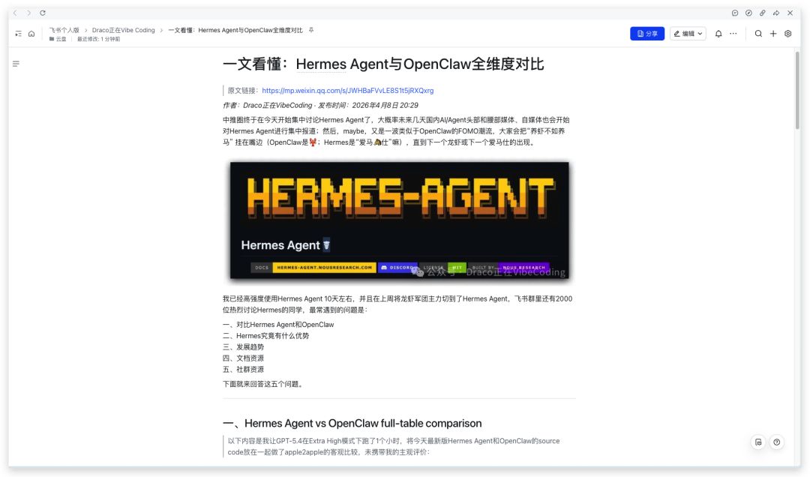Click the forward/share arrow in the title bar

click(776, 13)
